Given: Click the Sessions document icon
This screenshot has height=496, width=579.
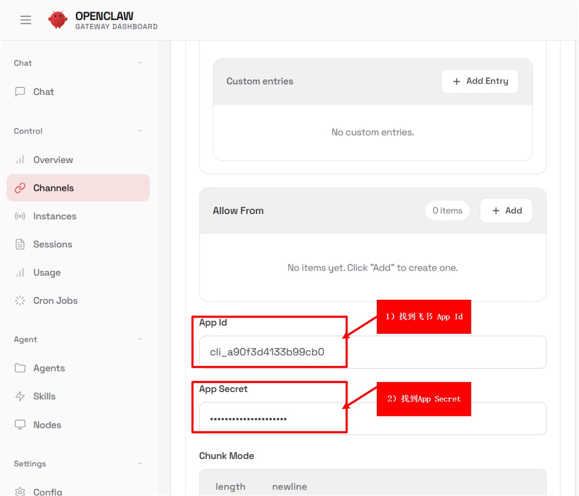Looking at the screenshot, I should click(x=20, y=244).
